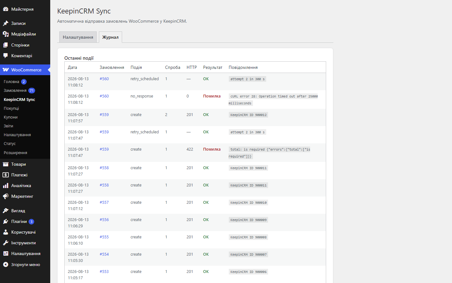Click the Сторінки pages icon
Screen dimensions: 452x283
click(x=6, y=45)
